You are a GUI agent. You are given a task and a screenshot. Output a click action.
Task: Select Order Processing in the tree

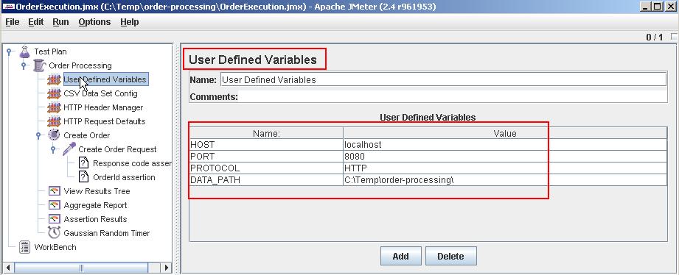click(x=80, y=65)
